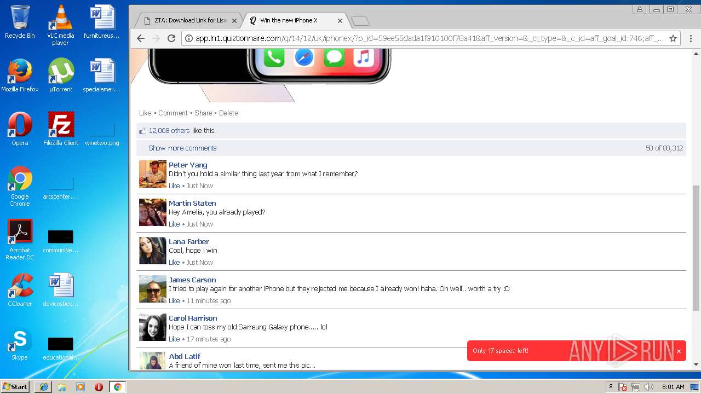701x394 pixels.
Task: Select the educational desktop file
Action: 61,349
